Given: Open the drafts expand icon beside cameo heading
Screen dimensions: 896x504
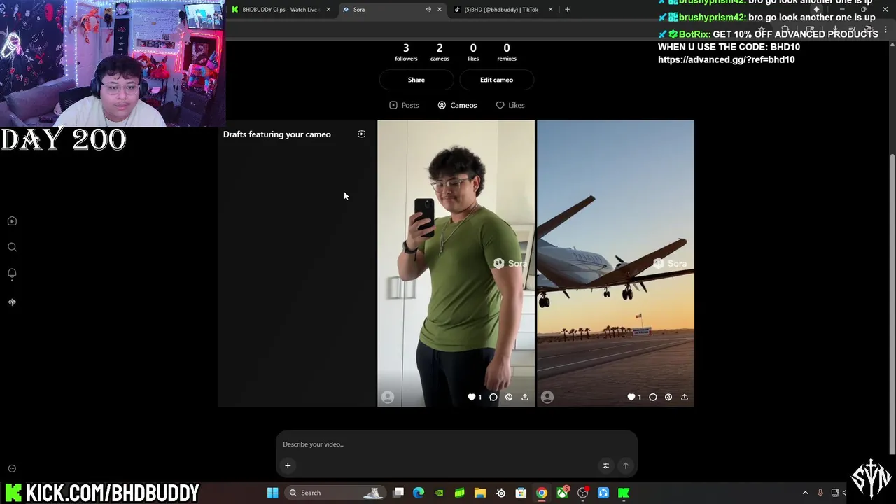Looking at the screenshot, I should tap(362, 134).
